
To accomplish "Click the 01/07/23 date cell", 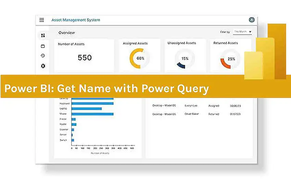I will [x=235, y=114].
